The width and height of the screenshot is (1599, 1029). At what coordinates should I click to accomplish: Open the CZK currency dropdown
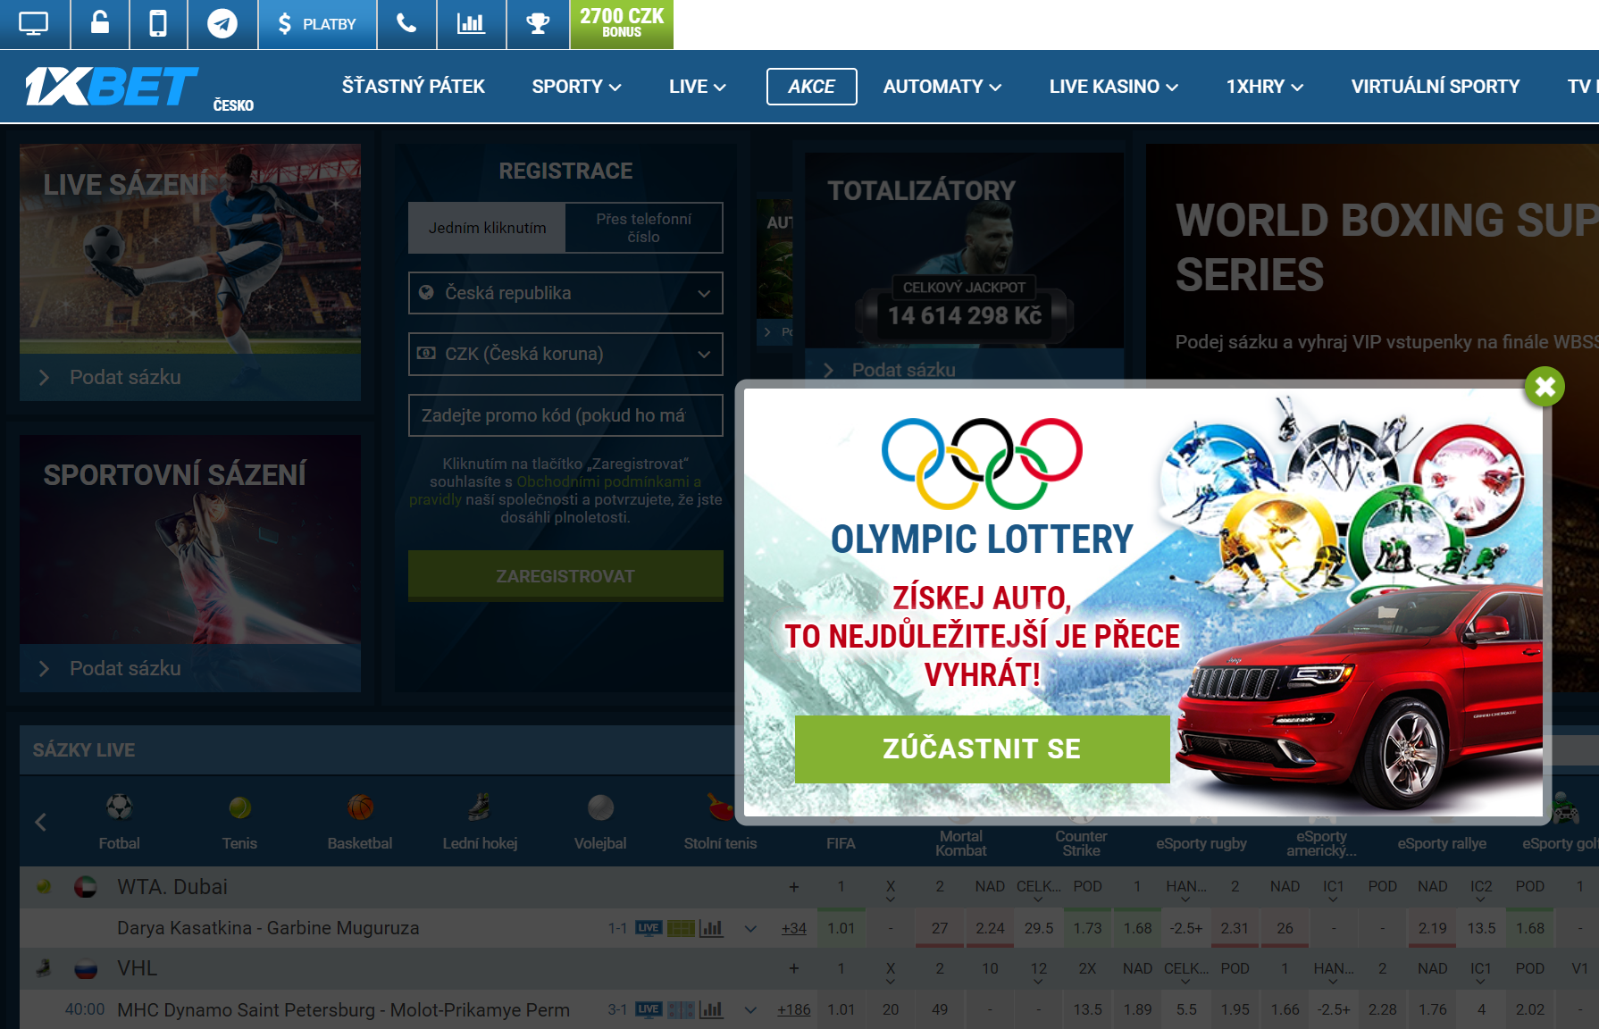point(565,354)
